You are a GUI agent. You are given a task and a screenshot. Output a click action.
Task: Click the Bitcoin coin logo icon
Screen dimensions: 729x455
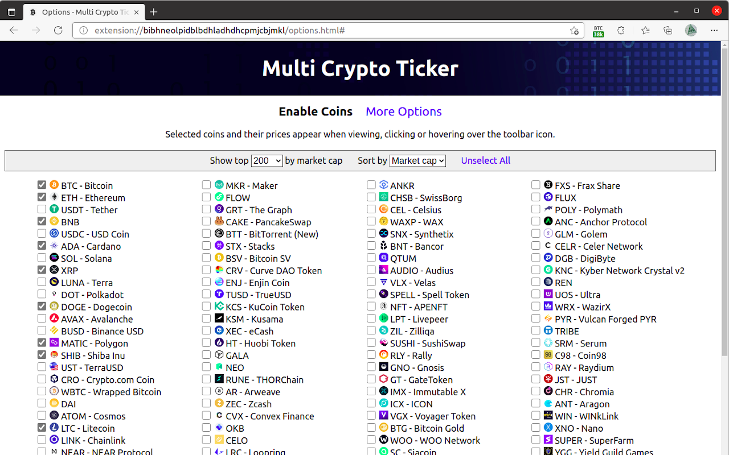click(54, 185)
